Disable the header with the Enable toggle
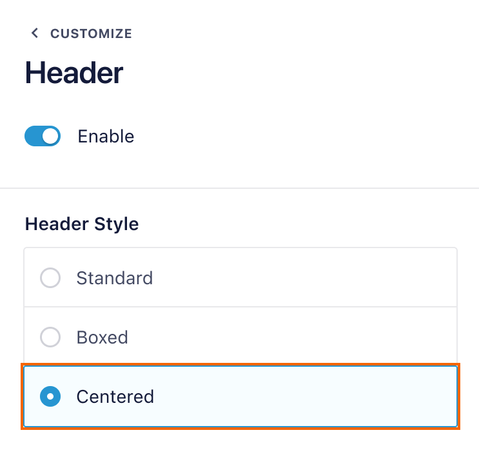This screenshot has width=479, height=466. click(x=43, y=137)
